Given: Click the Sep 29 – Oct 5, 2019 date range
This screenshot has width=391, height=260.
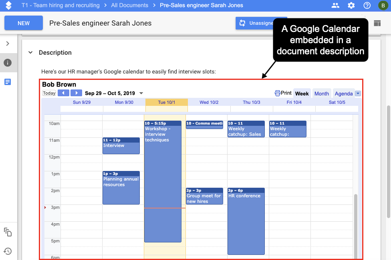Looking at the screenshot, I should (110, 93).
